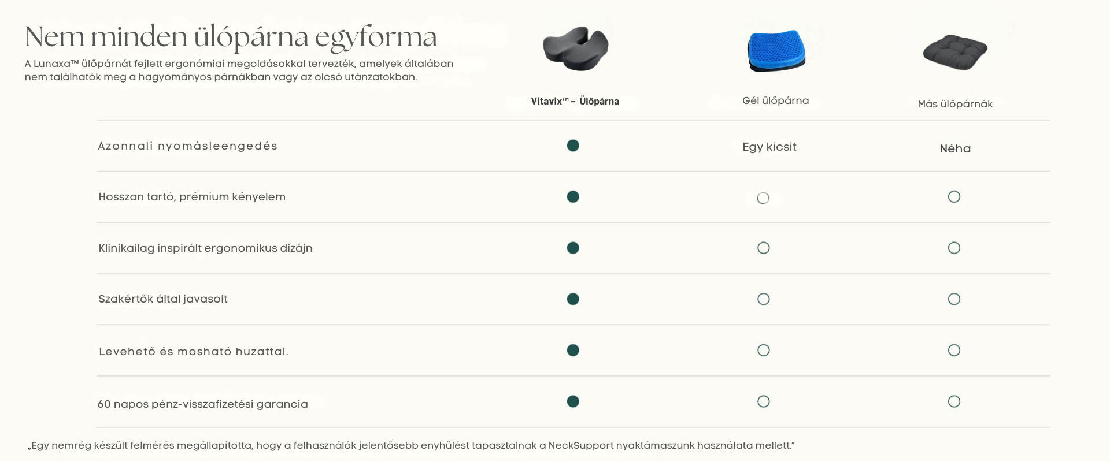Click the Vitavix gray seat cushion image
The image size is (1110, 462).
[x=575, y=49]
